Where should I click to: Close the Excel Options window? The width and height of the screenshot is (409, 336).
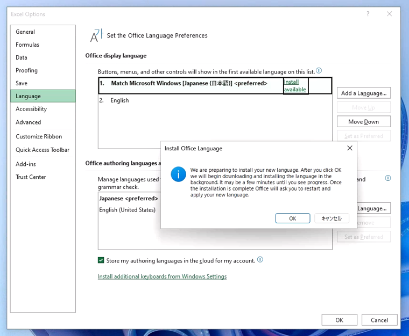[389, 14]
